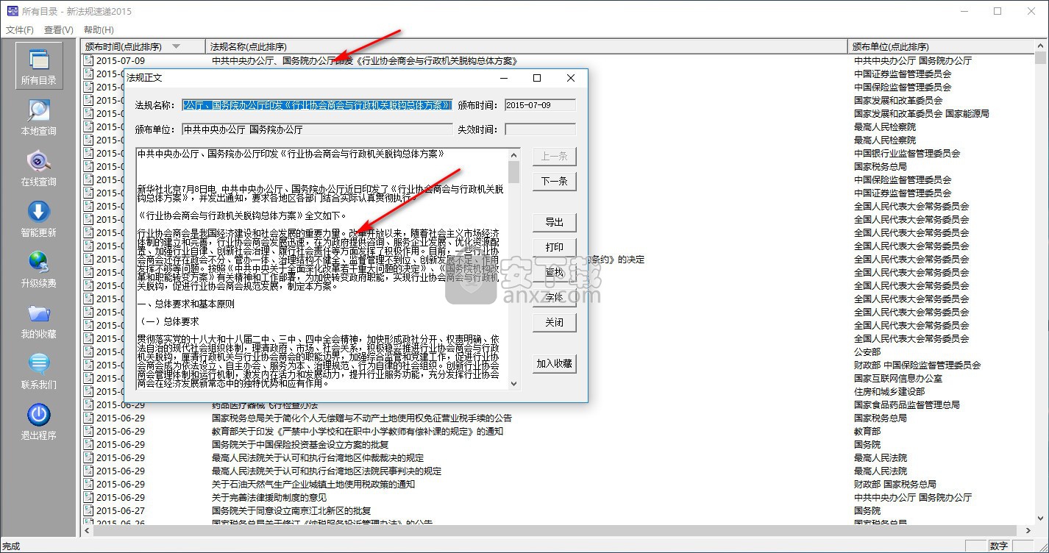Open the 查看(V) menu
Viewport: 1049px width, 553px height.
pyautogui.click(x=59, y=30)
